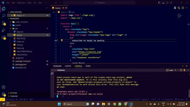Click the taskbar Search box

(x=76, y=104)
